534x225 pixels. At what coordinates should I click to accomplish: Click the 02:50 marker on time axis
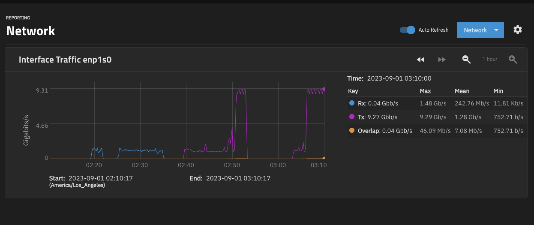tap(232, 165)
